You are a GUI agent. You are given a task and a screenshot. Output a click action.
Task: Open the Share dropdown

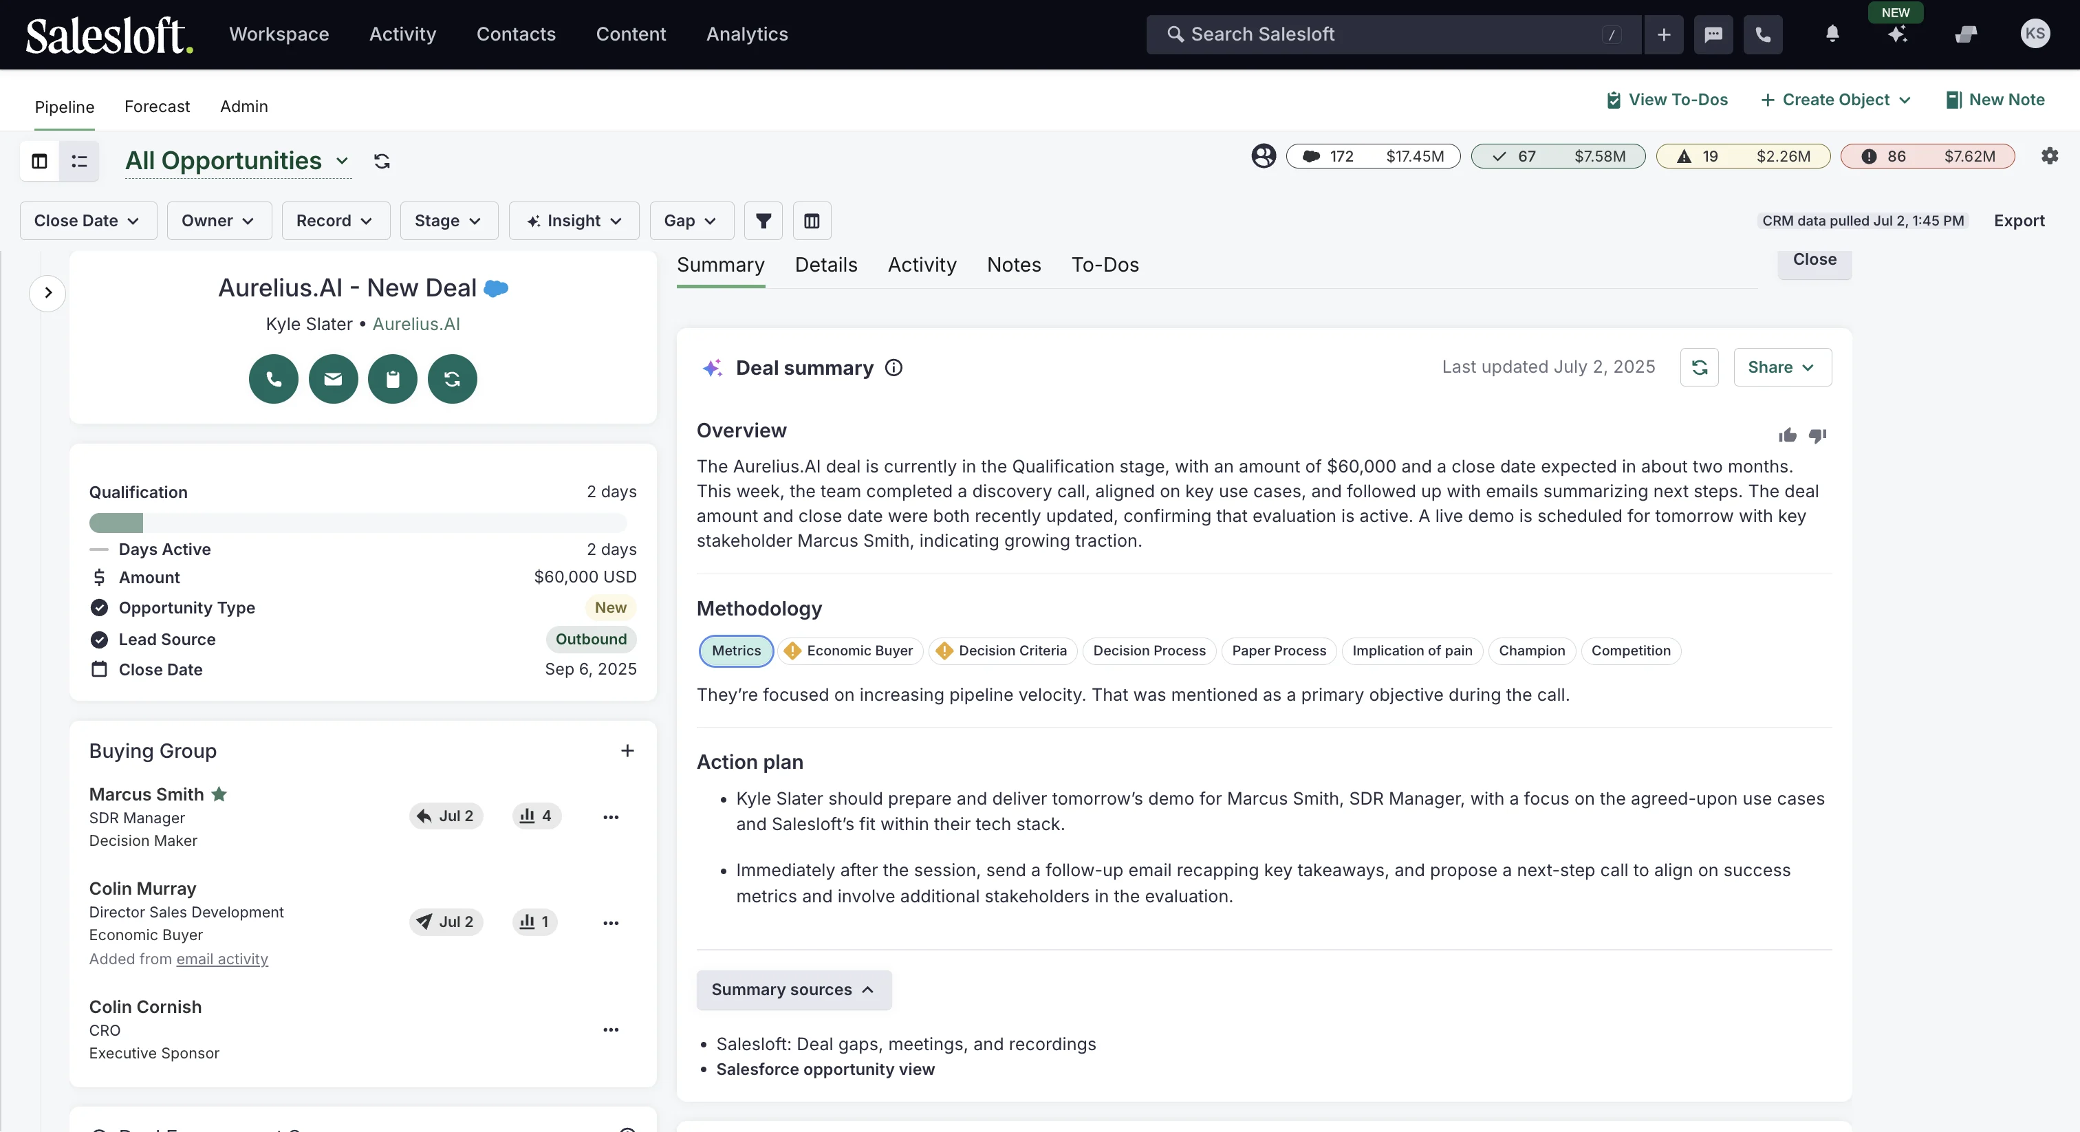pyautogui.click(x=1781, y=367)
